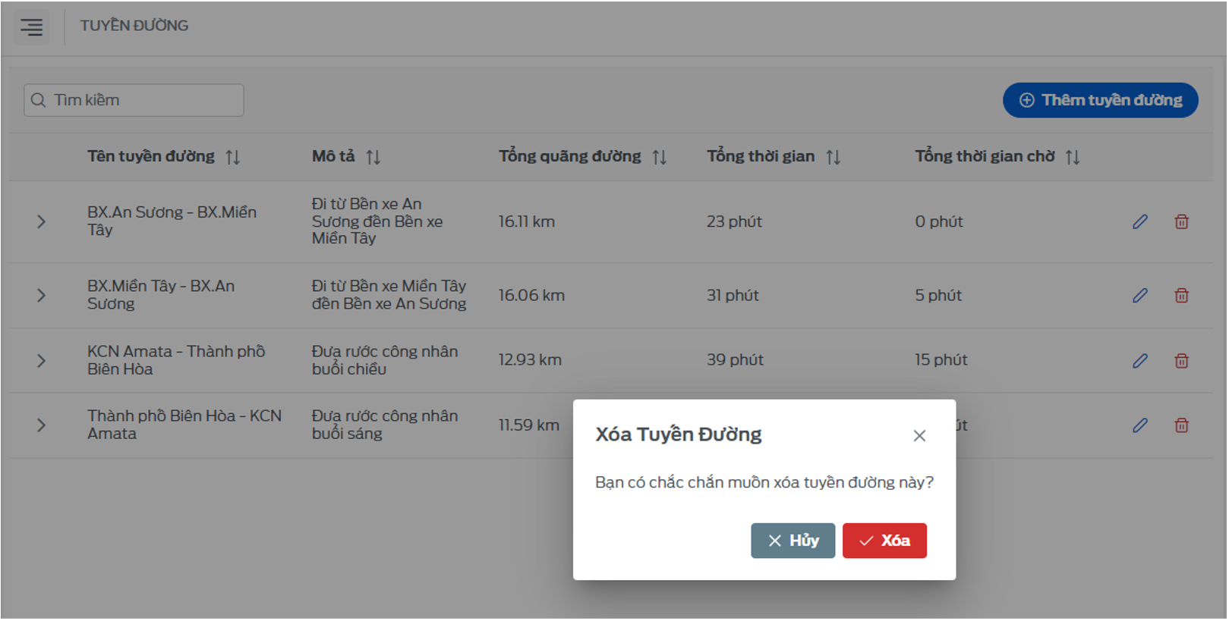Click trash icon for Thành phố Biên Hòa - KCN Amata
Image resolution: width=1229 pixels, height=621 pixels.
(1181, 425)
